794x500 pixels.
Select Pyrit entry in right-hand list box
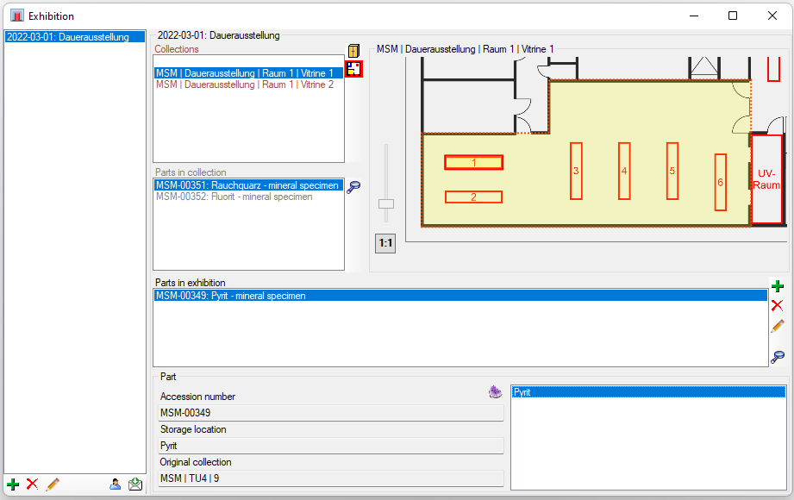648,392
